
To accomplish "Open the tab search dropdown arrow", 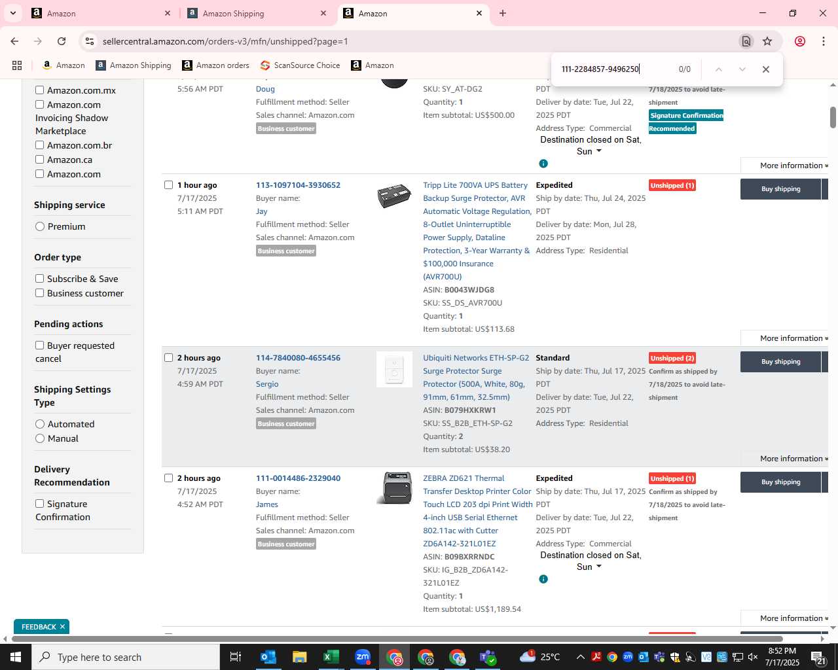I will [12, 13].
